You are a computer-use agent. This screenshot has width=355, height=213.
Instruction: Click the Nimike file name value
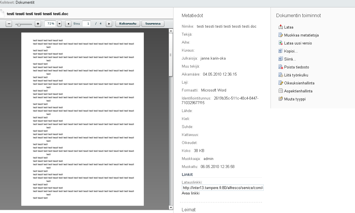[x=227, y=27]
